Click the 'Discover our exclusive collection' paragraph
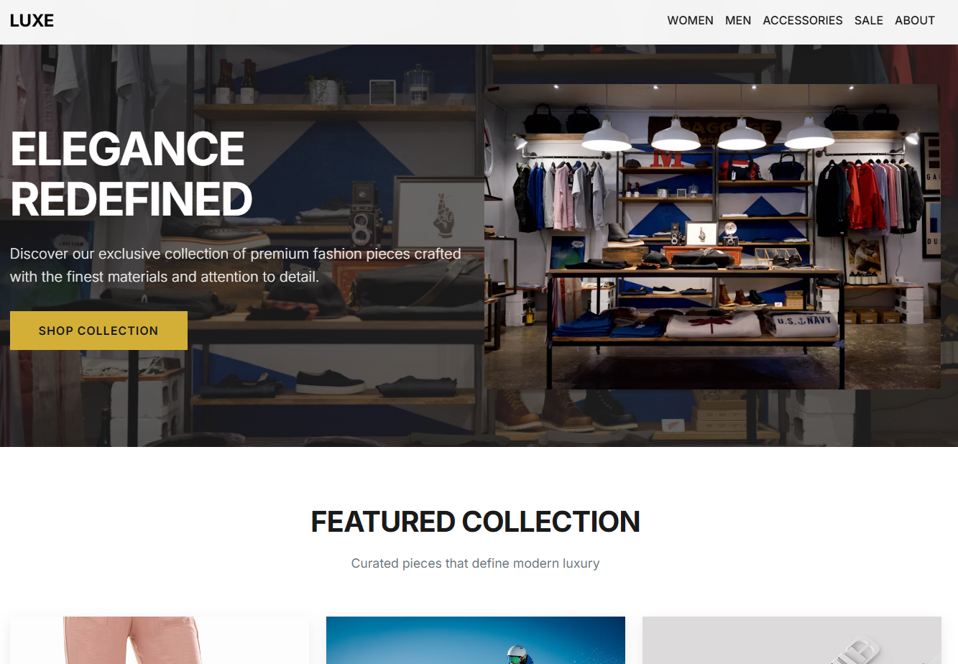 [x=236, y=265]
